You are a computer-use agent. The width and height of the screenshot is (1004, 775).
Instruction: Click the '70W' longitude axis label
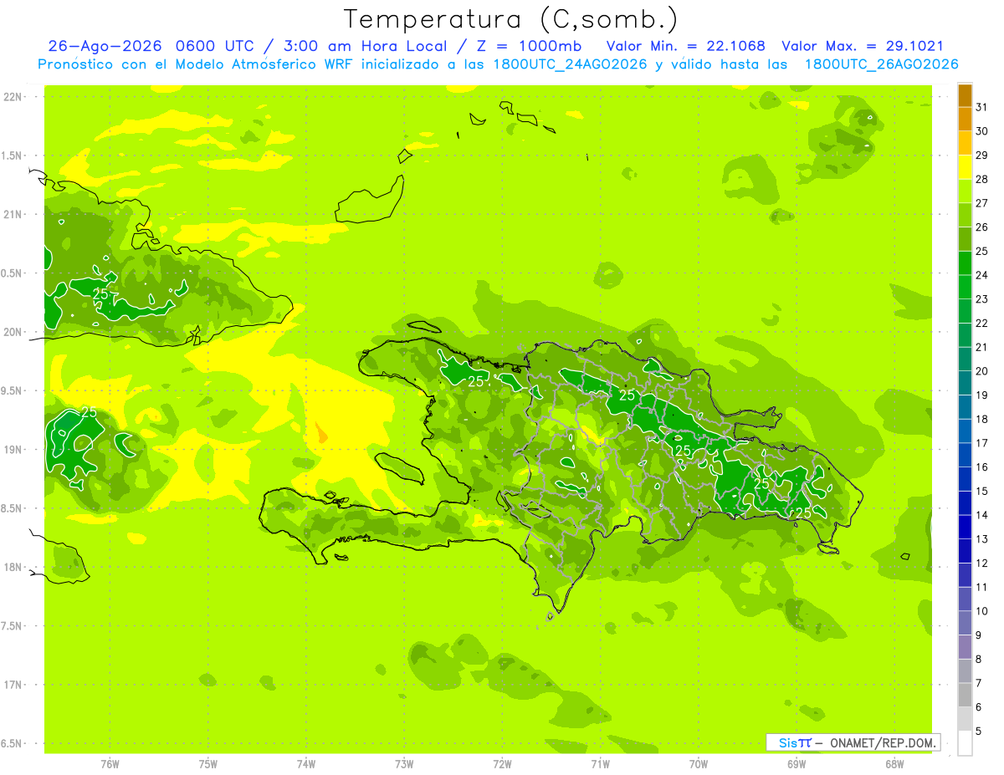coord(699,764)
